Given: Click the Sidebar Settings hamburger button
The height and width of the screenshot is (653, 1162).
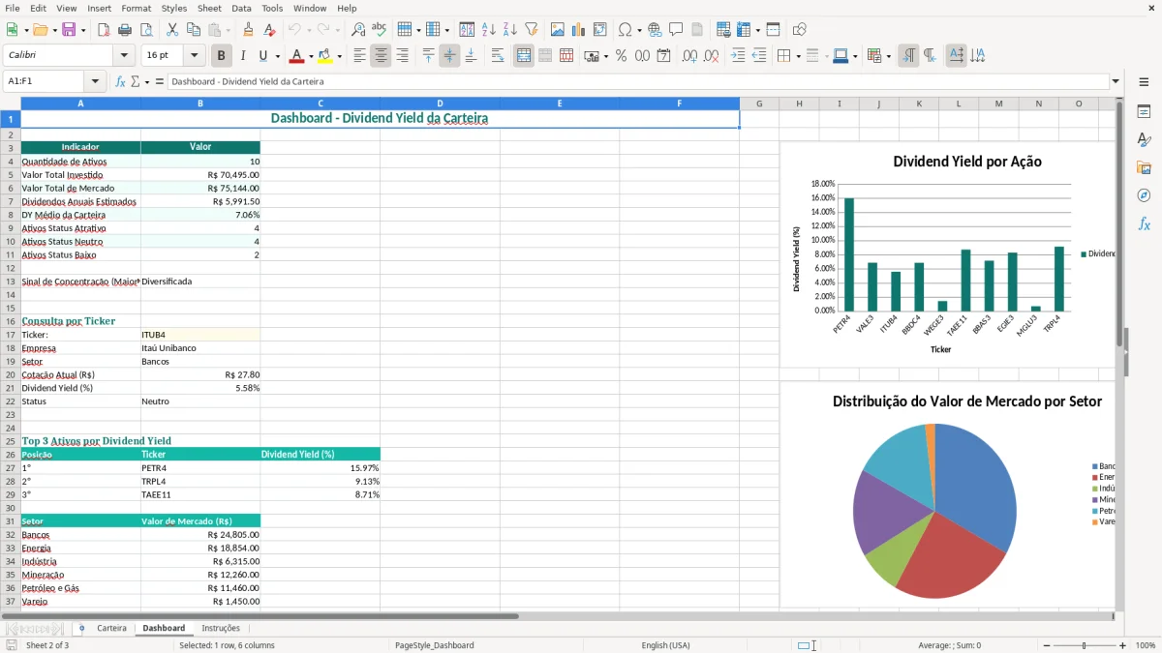Looking at the screenshot, I should (1144, 82).
